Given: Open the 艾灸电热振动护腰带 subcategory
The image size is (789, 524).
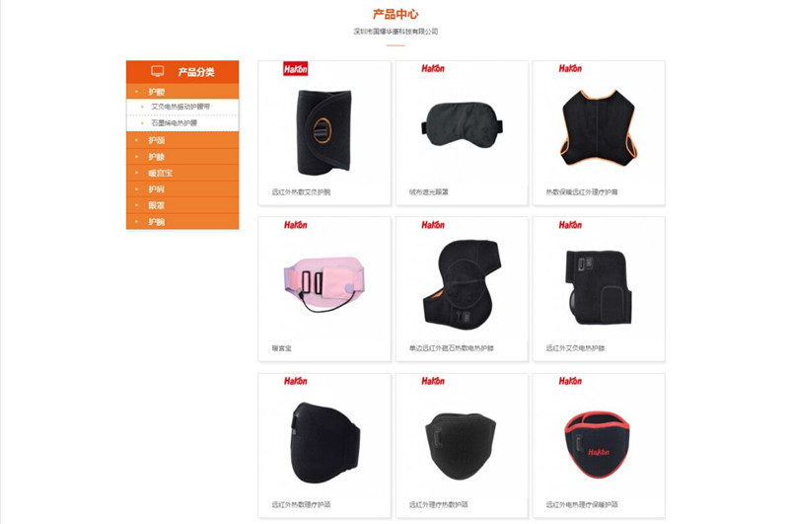Looking at the screenshot, I should click(x=180, y=107).
